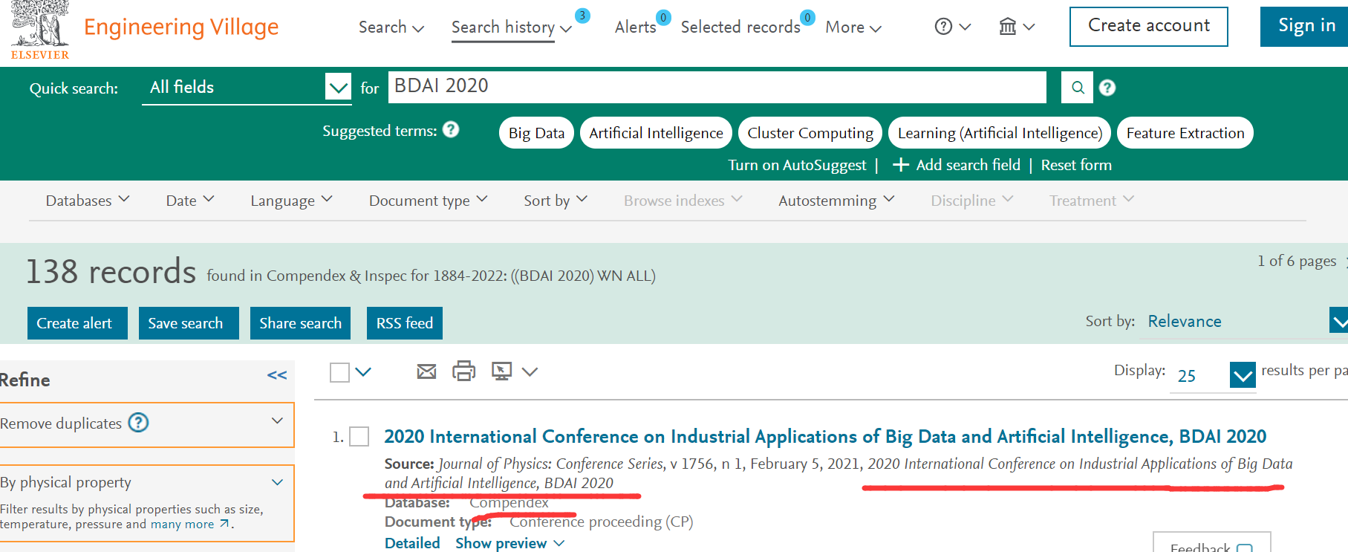Click the Create alert button
The height and width of the screenshot is (552, 1348).
click(77, 323)
